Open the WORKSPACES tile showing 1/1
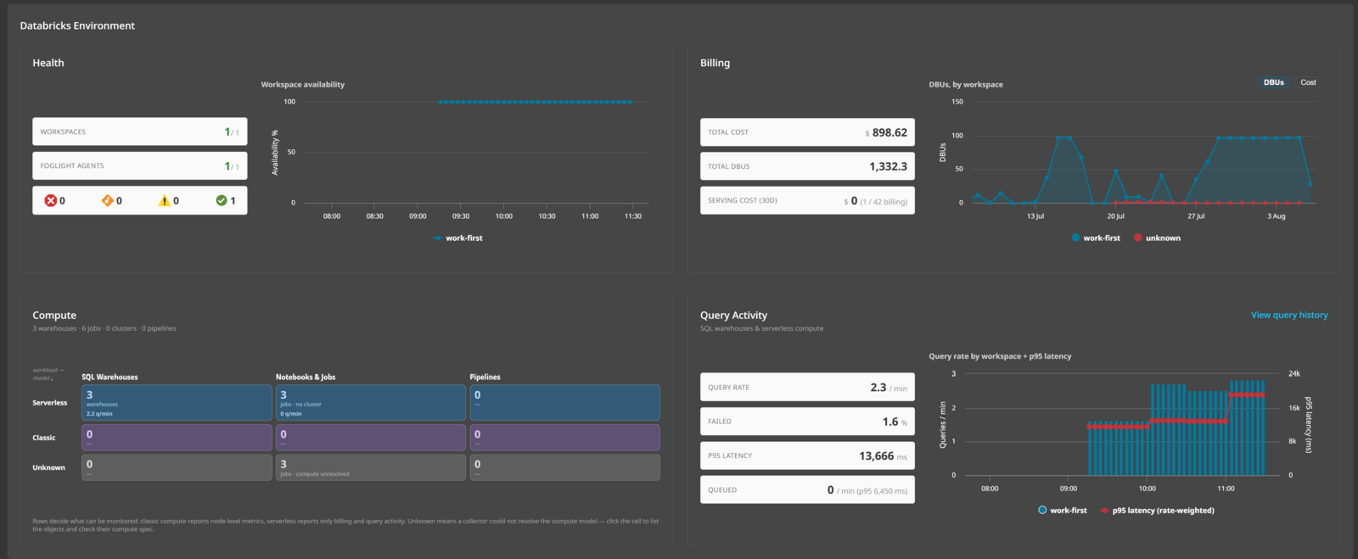Viewport: 1358px width, 559px height. coord(140,131)
